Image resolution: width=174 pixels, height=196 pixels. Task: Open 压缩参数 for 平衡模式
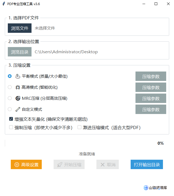click(x=151, y=76)
